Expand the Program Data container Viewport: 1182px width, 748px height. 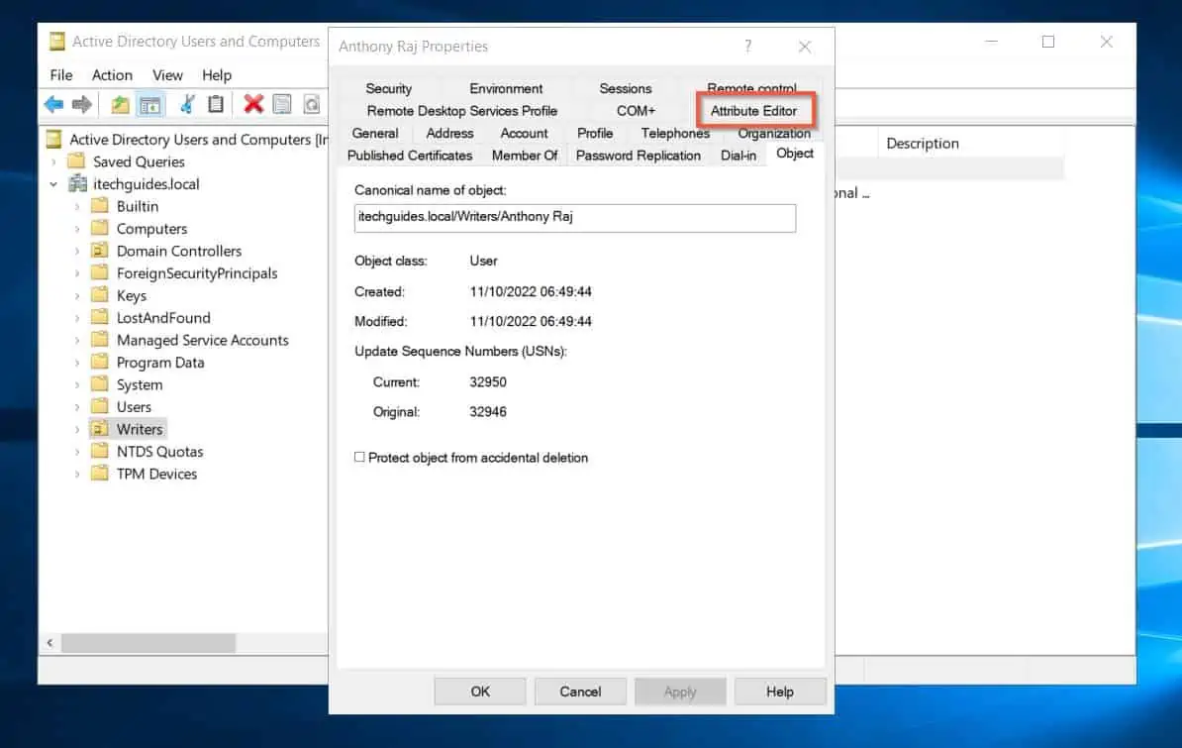[x=77, y=363]
